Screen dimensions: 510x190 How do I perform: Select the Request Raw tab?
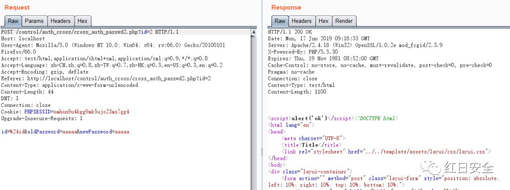[x=13, y=21]
